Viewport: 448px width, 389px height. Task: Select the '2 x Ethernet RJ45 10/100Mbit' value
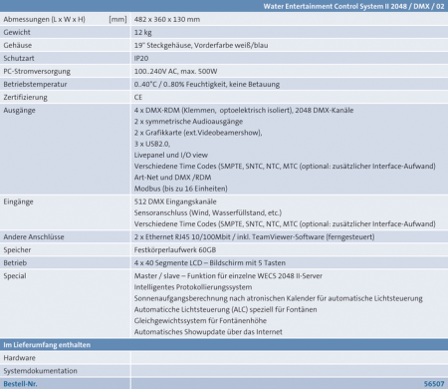click(x=254, y=237)
